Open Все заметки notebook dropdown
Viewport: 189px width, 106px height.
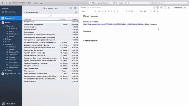coord(50,8)
